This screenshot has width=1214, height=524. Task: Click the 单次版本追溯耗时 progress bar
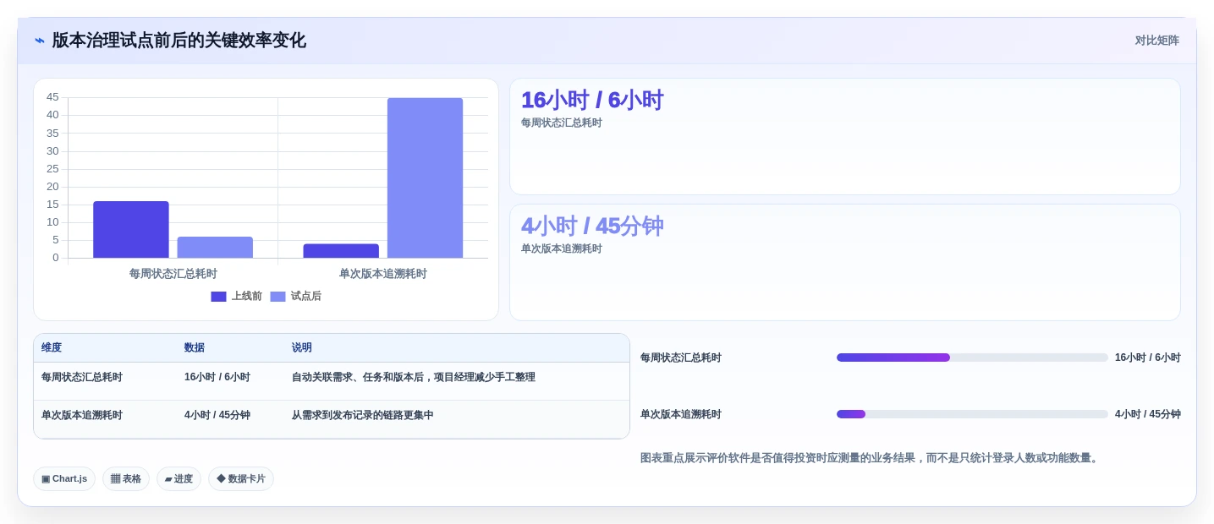point(972,414)
